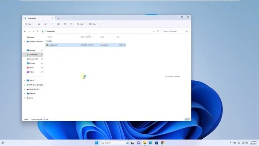Click the volume icon in system tray
This screenshot has height=146, width=259.
point(246,143)
